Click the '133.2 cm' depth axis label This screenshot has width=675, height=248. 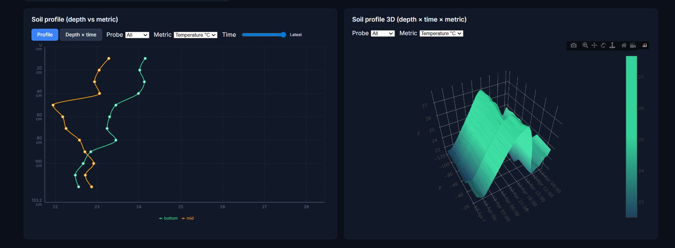(37, 202)
